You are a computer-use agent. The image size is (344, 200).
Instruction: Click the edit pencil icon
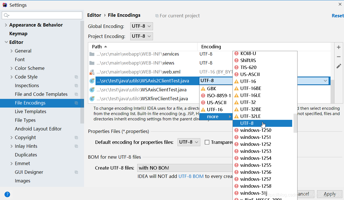pos(339,66)
